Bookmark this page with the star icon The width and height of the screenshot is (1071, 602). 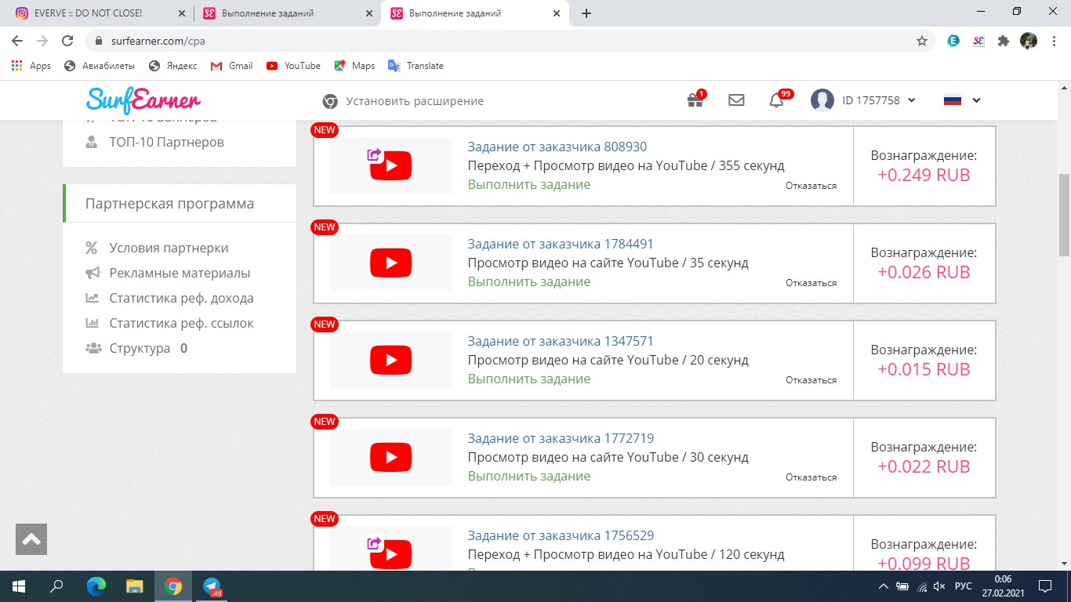922,41
